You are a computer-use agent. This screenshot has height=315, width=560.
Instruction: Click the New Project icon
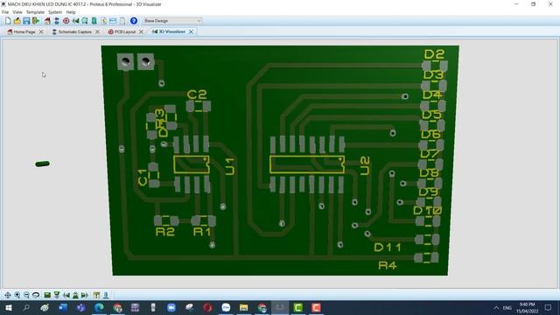pos(8,21)
